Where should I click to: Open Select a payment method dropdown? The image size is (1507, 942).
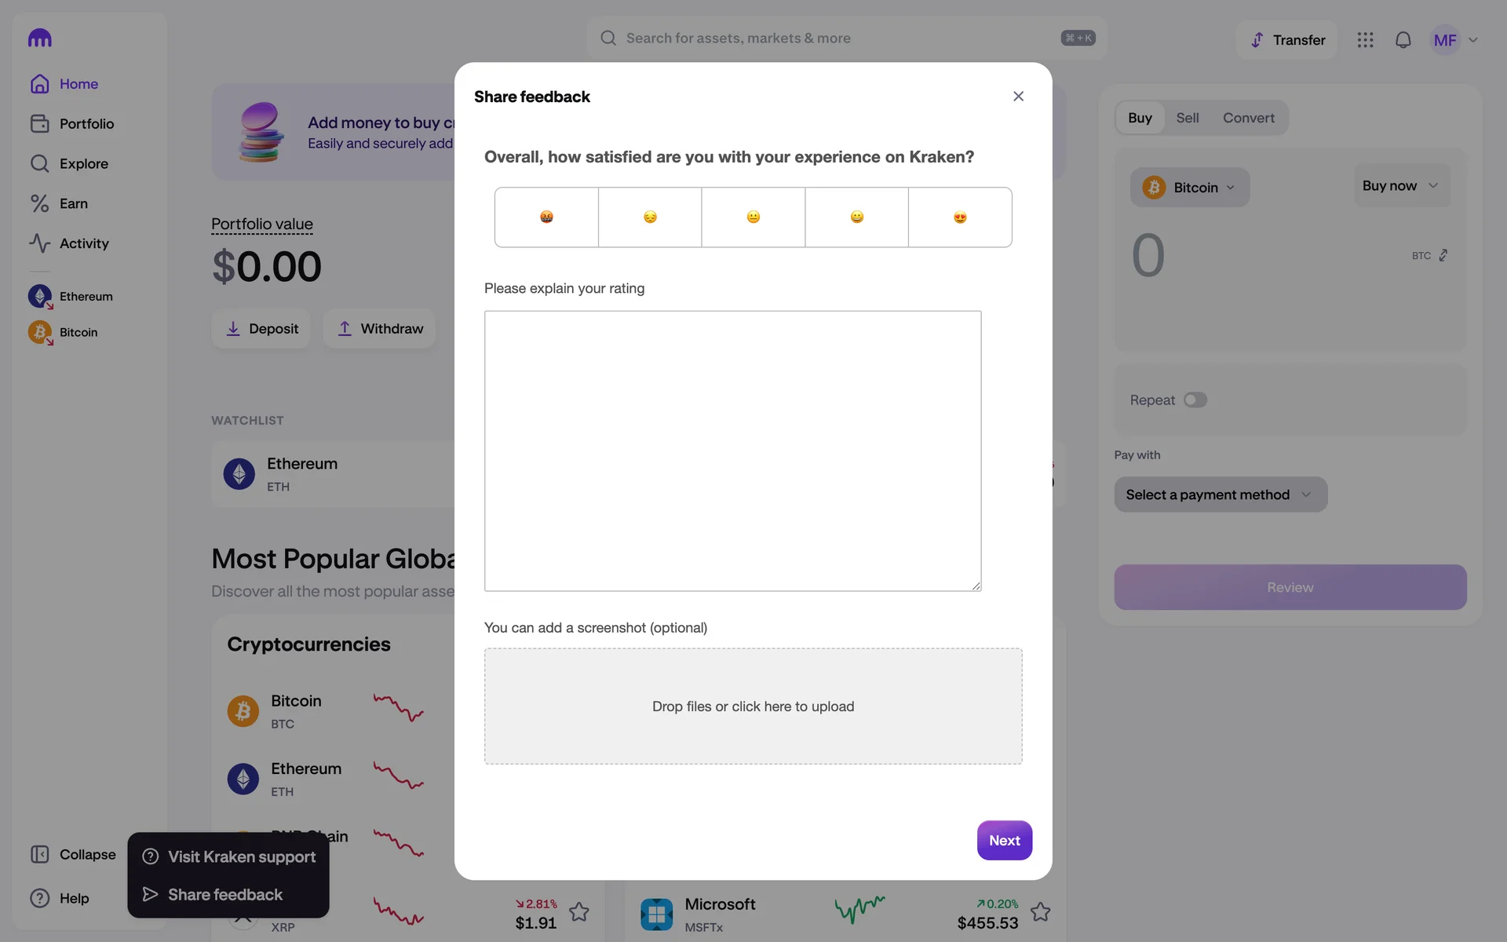click(x=1220, y=495)
